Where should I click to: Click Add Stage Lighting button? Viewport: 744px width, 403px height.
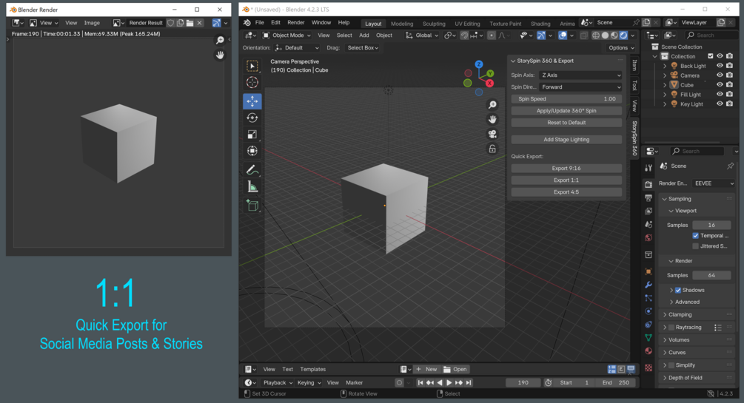click(x=566, y=140)
